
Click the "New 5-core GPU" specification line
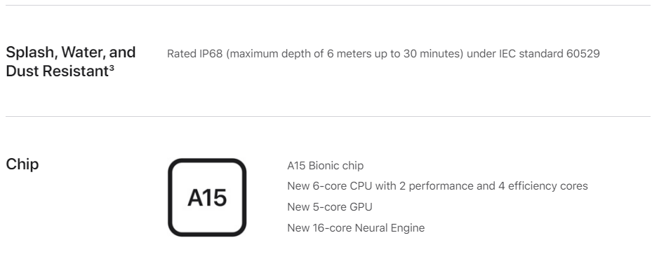[330, 207]
